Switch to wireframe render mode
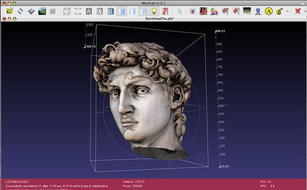 coord(89,11)
